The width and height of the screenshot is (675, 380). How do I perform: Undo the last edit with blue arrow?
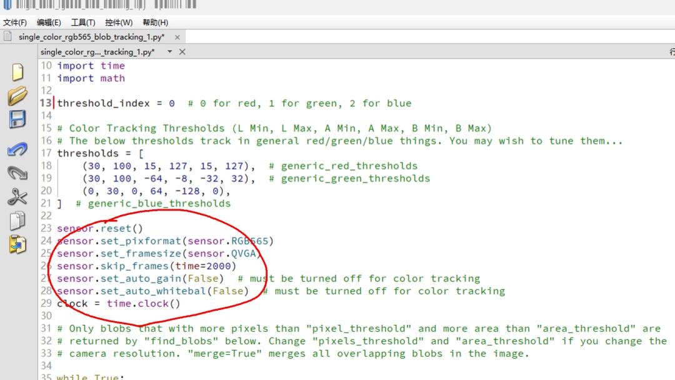point(17,149)
